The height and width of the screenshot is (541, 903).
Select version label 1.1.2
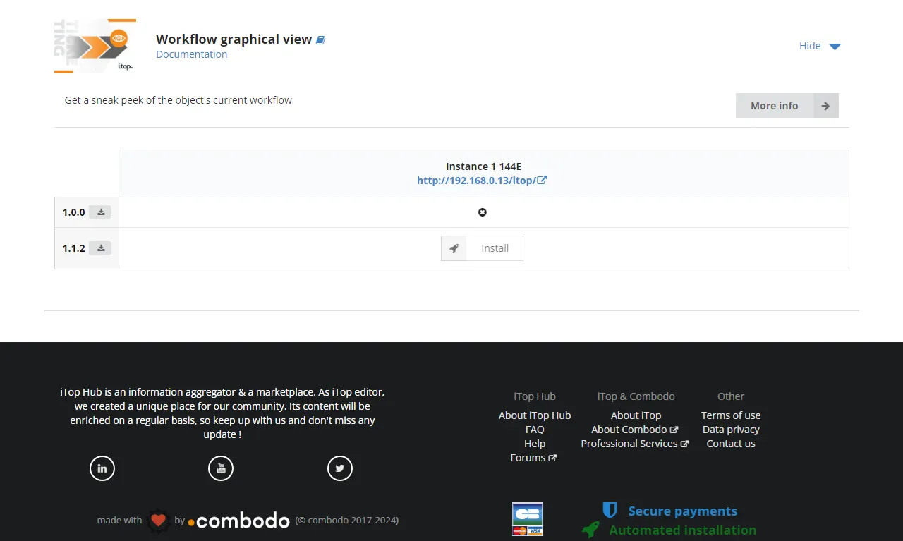click(x=74, y=248)
